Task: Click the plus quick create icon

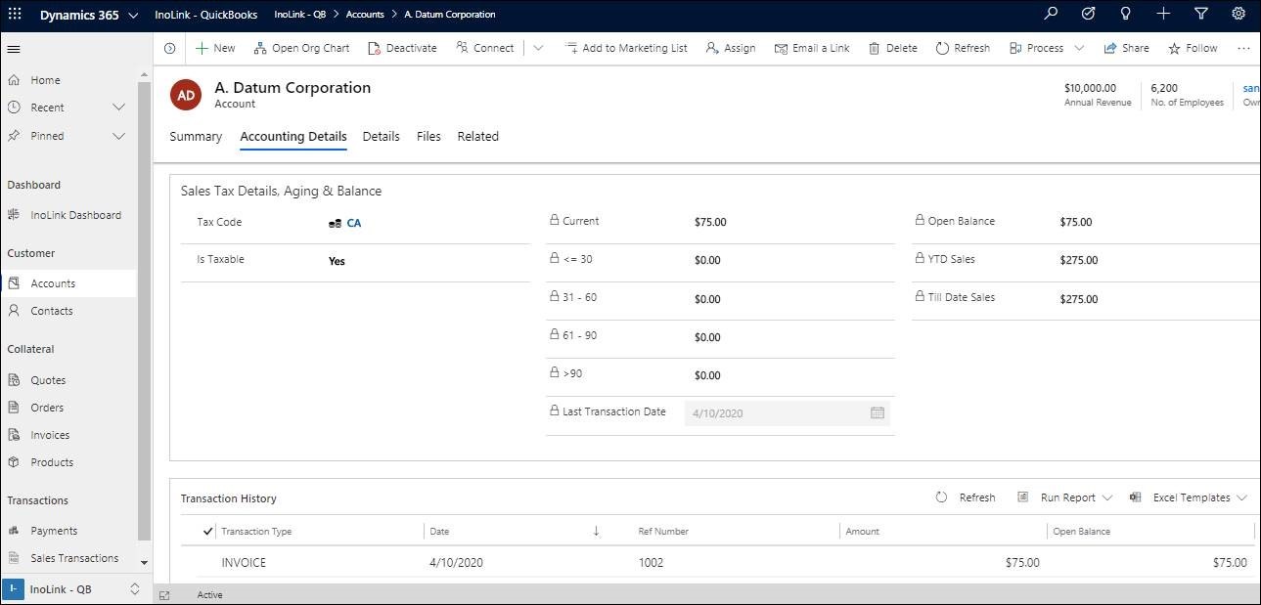Action: point(1162,14)
